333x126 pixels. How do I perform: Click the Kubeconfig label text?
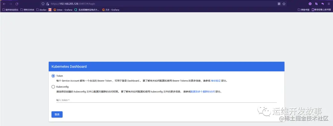(62, 87)
